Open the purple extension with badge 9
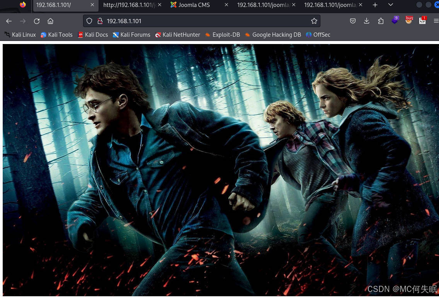 [395, 20]
